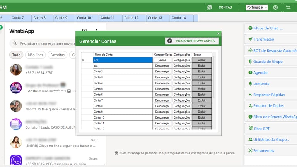Open Respostas Rápidas quick replies

tap(269, 95)
